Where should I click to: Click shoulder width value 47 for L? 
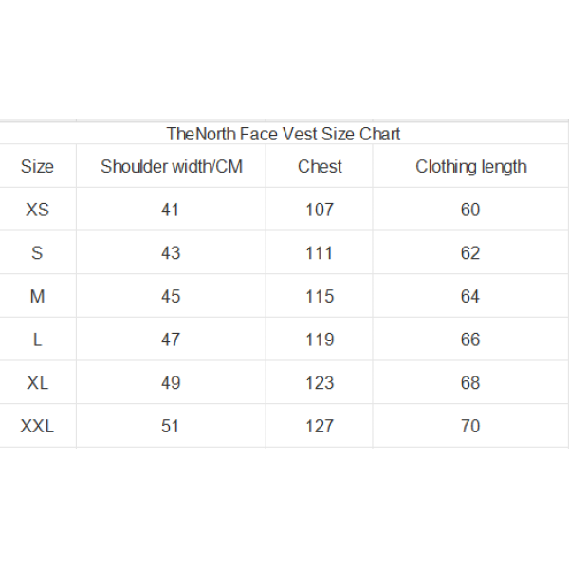(170, 340)
